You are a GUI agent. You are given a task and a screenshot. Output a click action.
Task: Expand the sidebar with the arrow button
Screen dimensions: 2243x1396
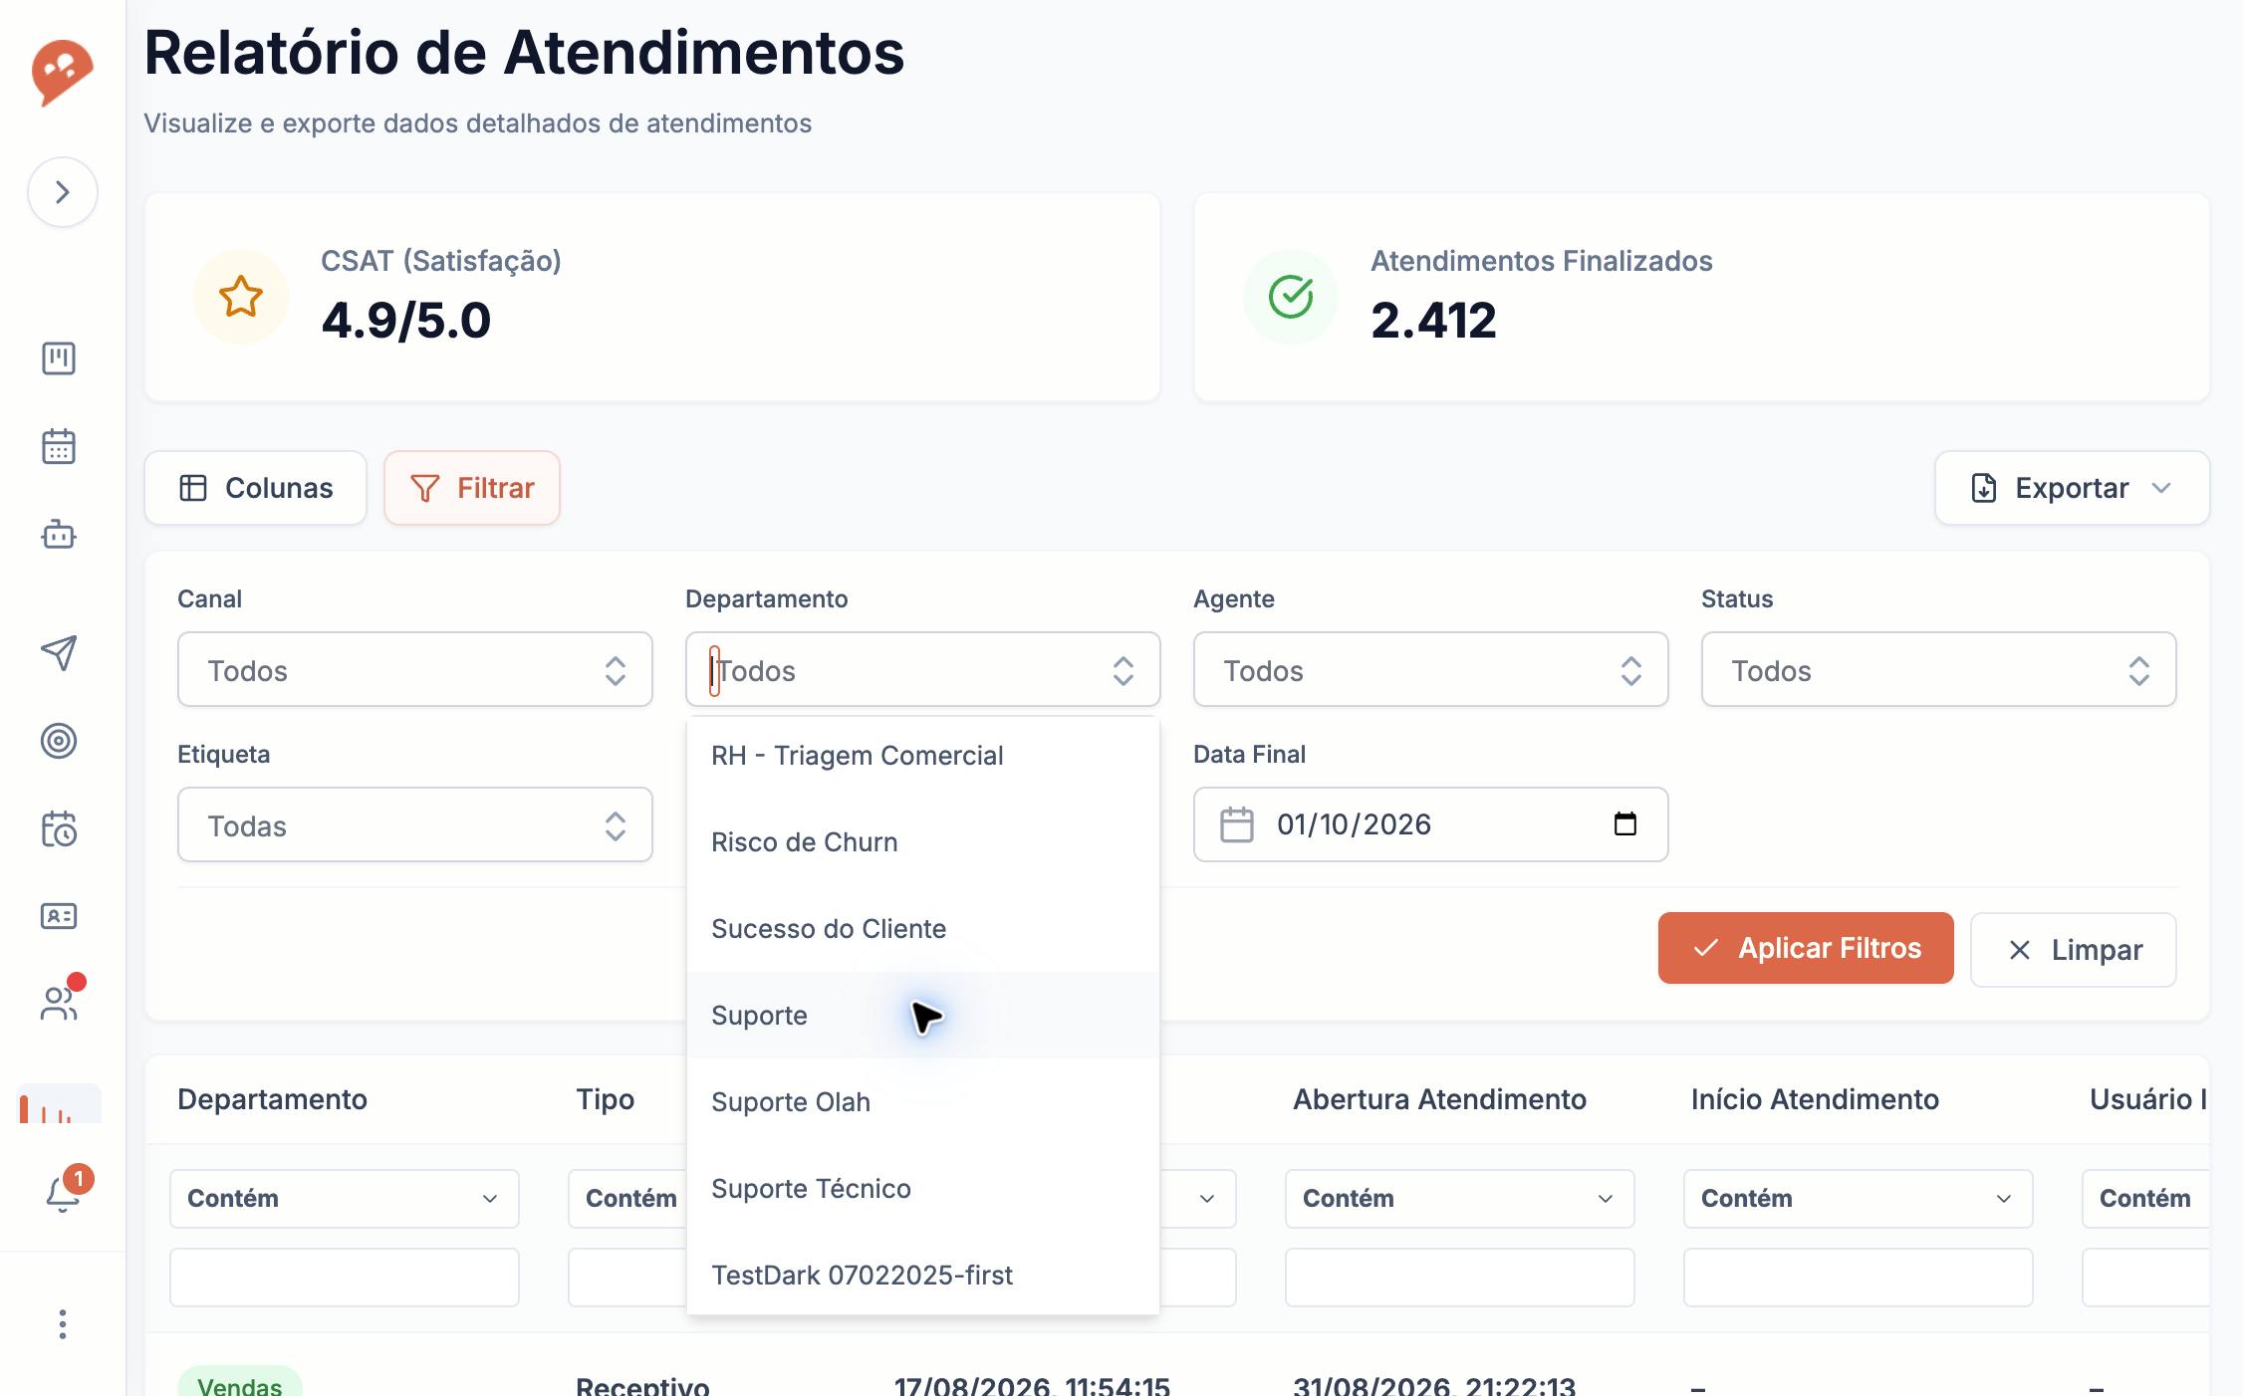[x=62, y=192]
